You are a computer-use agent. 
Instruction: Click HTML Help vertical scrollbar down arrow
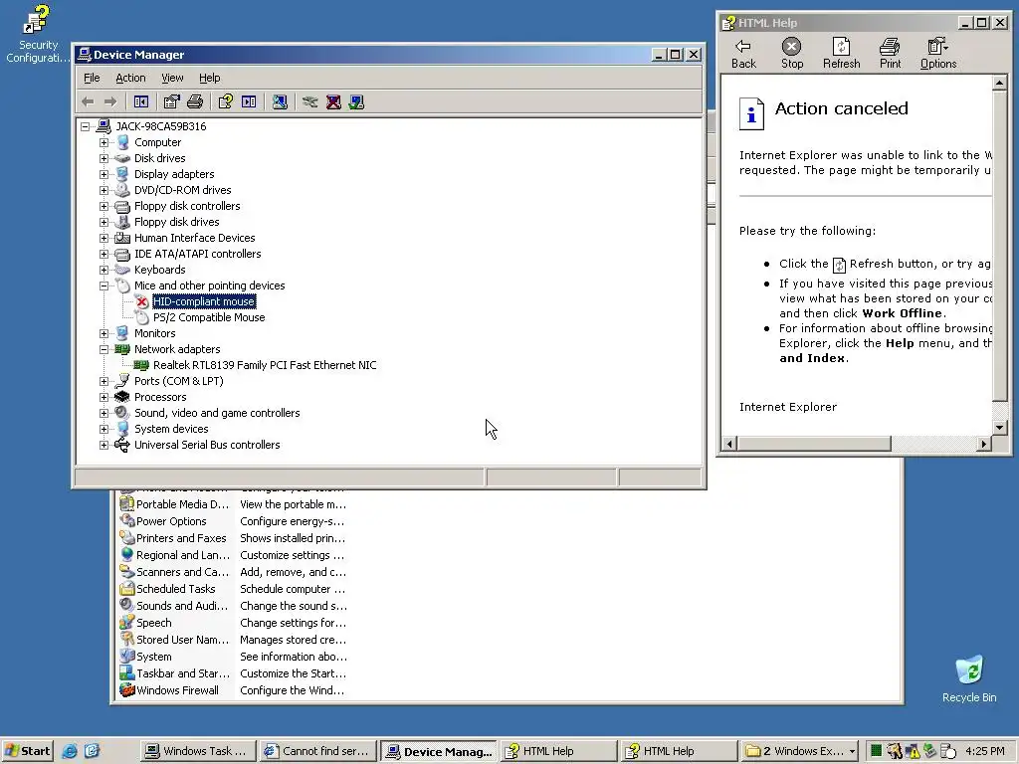(x=1000, y=428)
